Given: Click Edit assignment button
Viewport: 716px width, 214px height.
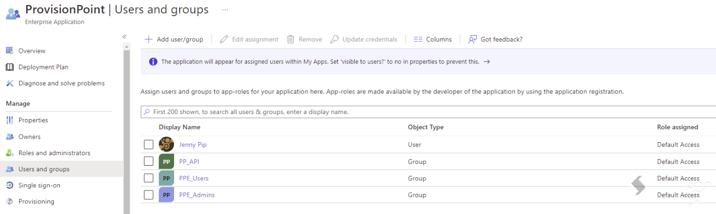Looking at the screenshot, I should pyautogui.click(x=249, y=39).
